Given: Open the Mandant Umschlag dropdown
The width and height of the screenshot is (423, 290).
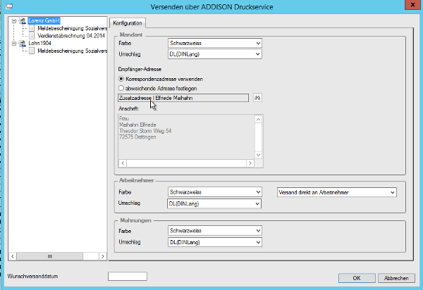Looking at the screenshot, I should (x=215, y=54).
